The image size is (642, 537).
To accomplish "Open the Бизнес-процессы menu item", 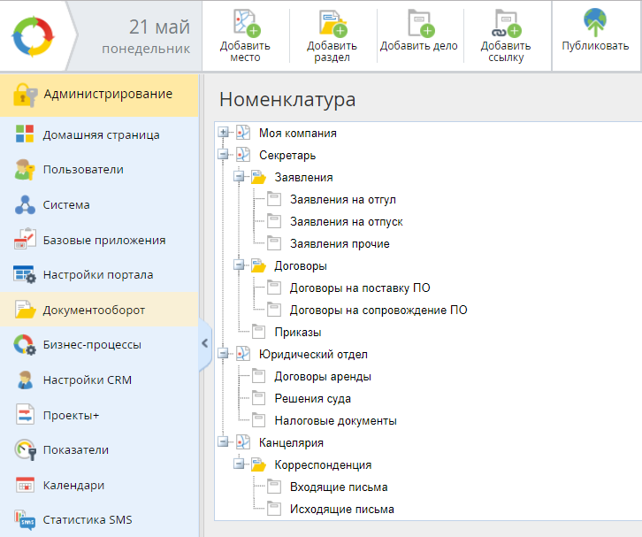I will [x=99, y=345].
